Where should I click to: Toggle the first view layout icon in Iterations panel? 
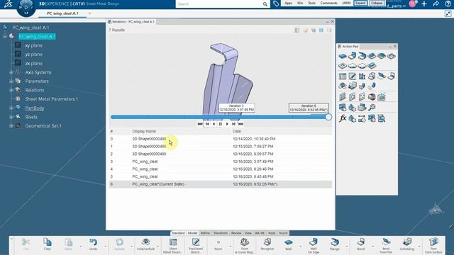(297, 30)
